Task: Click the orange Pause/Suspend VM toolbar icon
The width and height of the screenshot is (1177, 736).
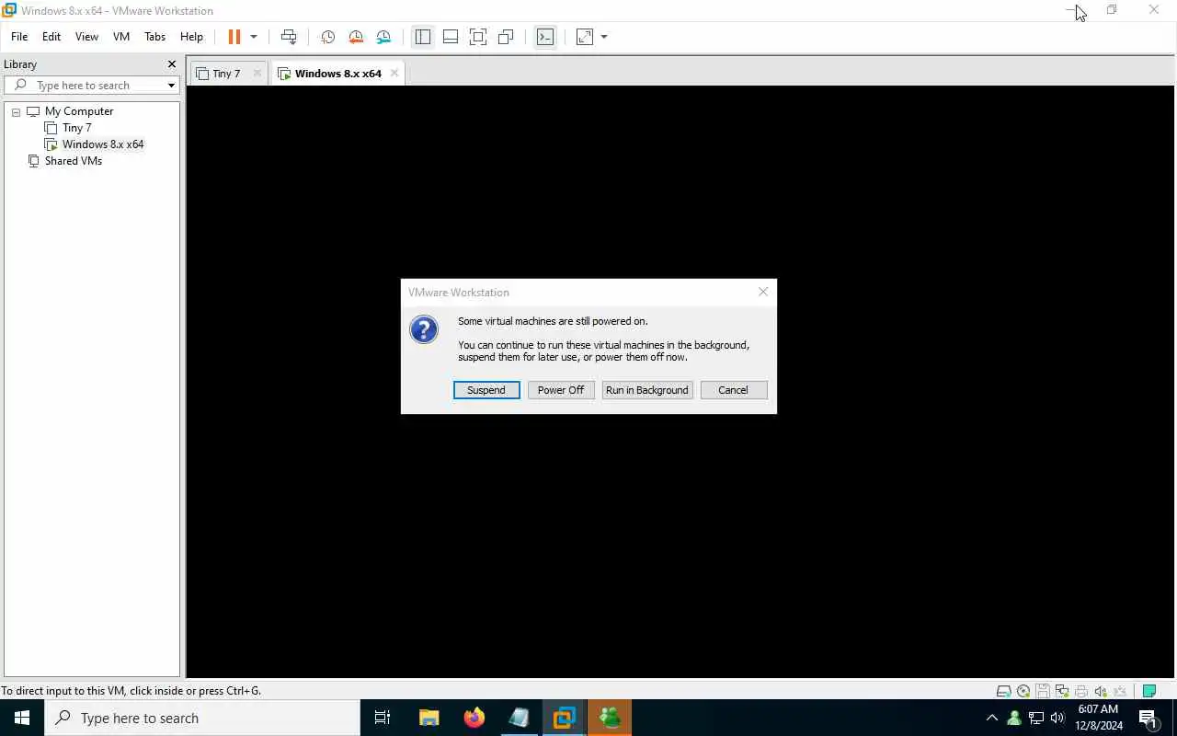Action: coord(234,37)
